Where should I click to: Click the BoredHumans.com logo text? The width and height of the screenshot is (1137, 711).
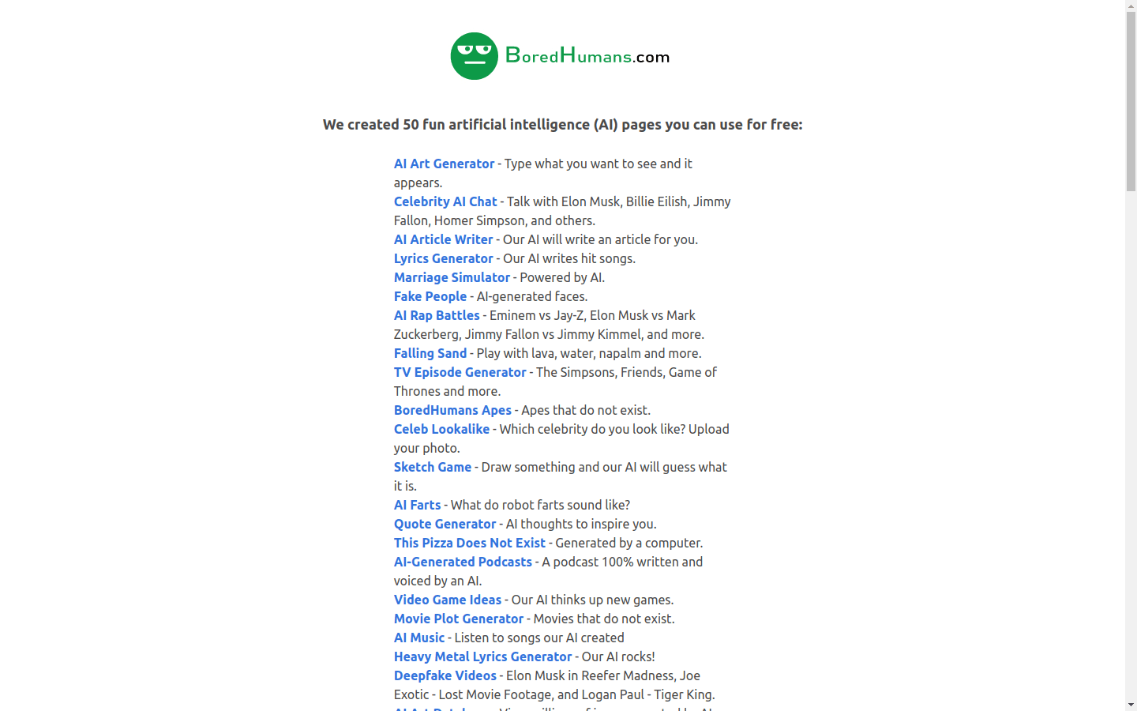click(587, 56)
